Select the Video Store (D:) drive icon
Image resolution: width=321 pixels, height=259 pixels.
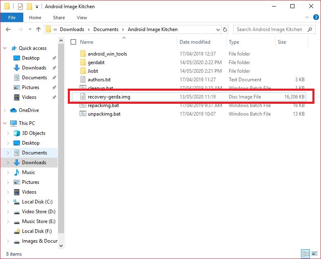pyautogui.click(x=17, y=212)
